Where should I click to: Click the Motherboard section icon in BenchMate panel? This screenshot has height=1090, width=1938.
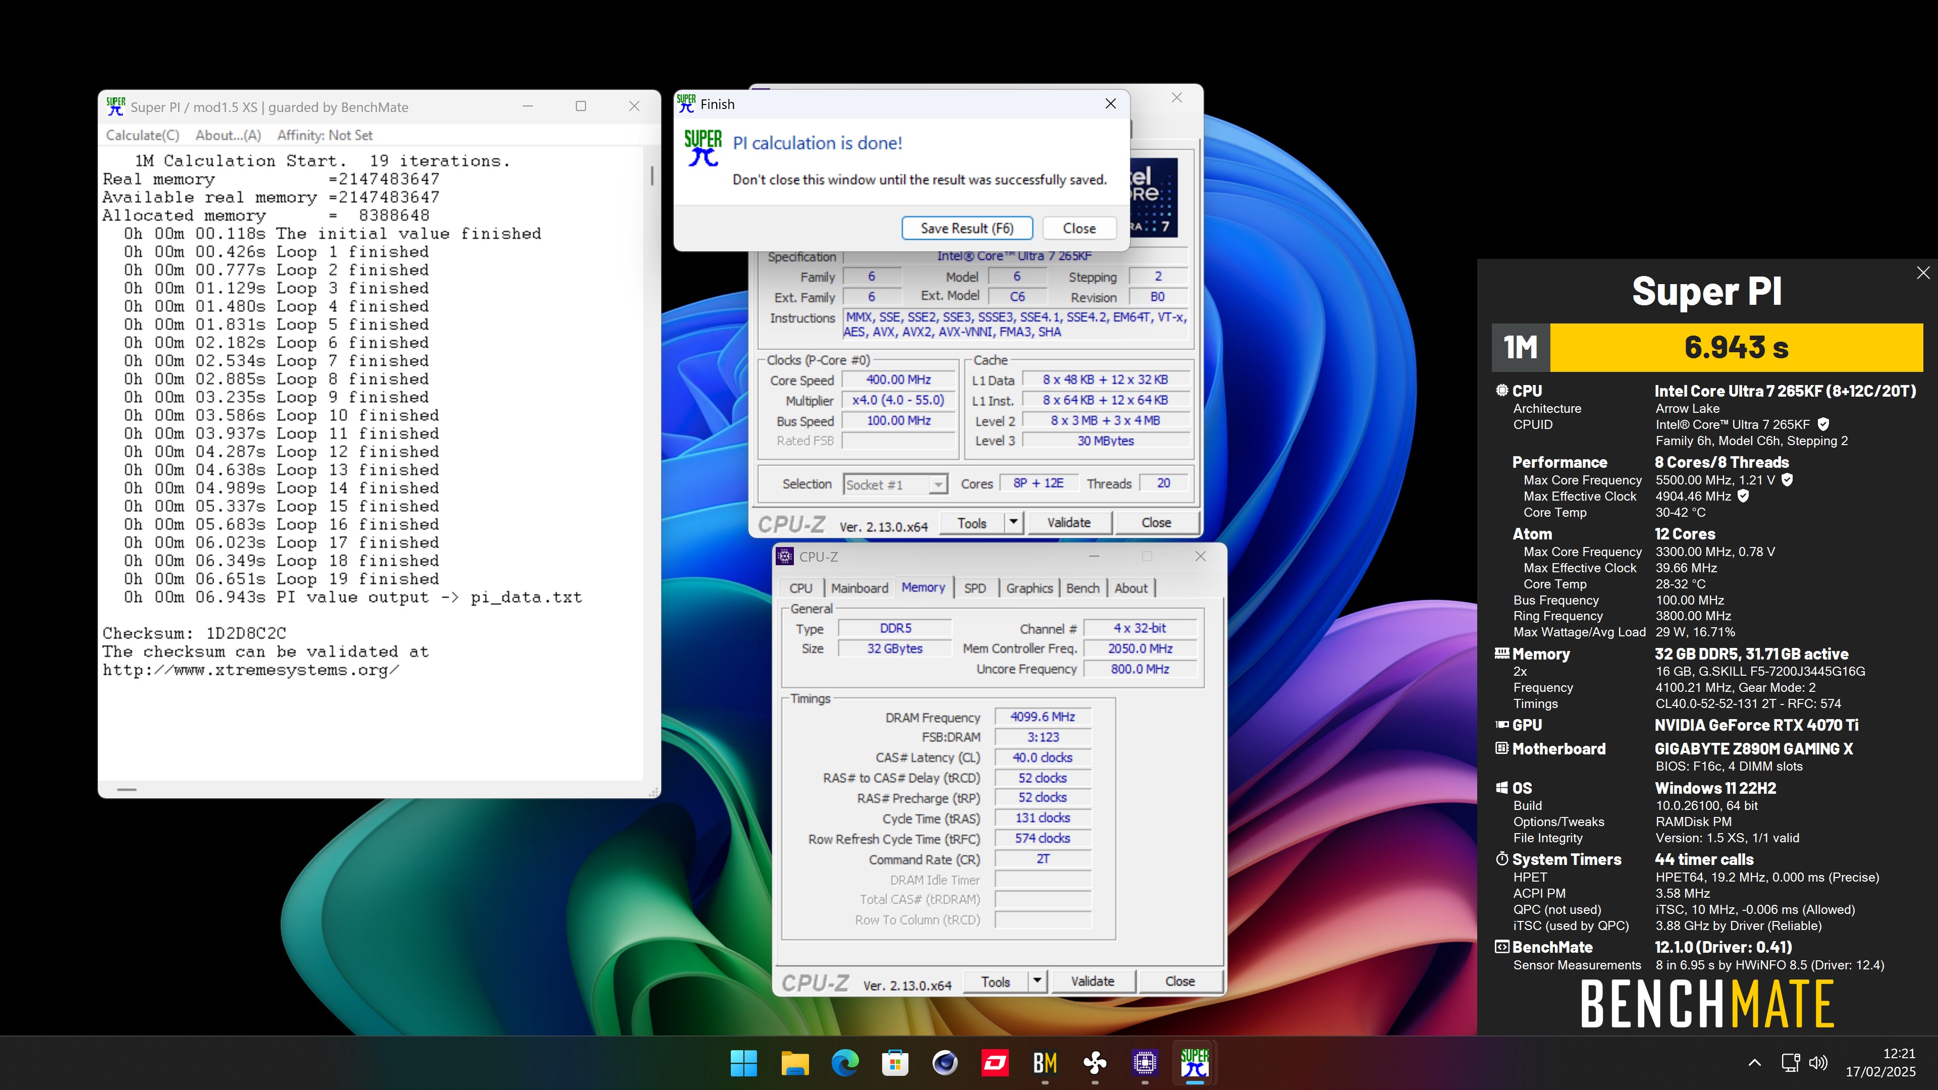[x=1501, y=748]
